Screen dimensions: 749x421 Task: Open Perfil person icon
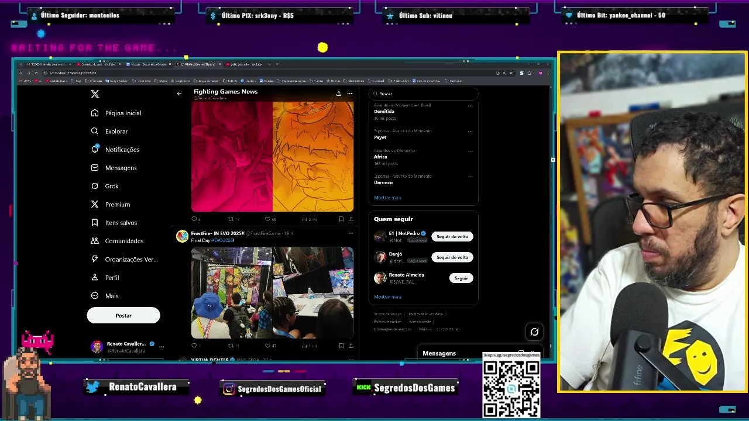[95, 277]
